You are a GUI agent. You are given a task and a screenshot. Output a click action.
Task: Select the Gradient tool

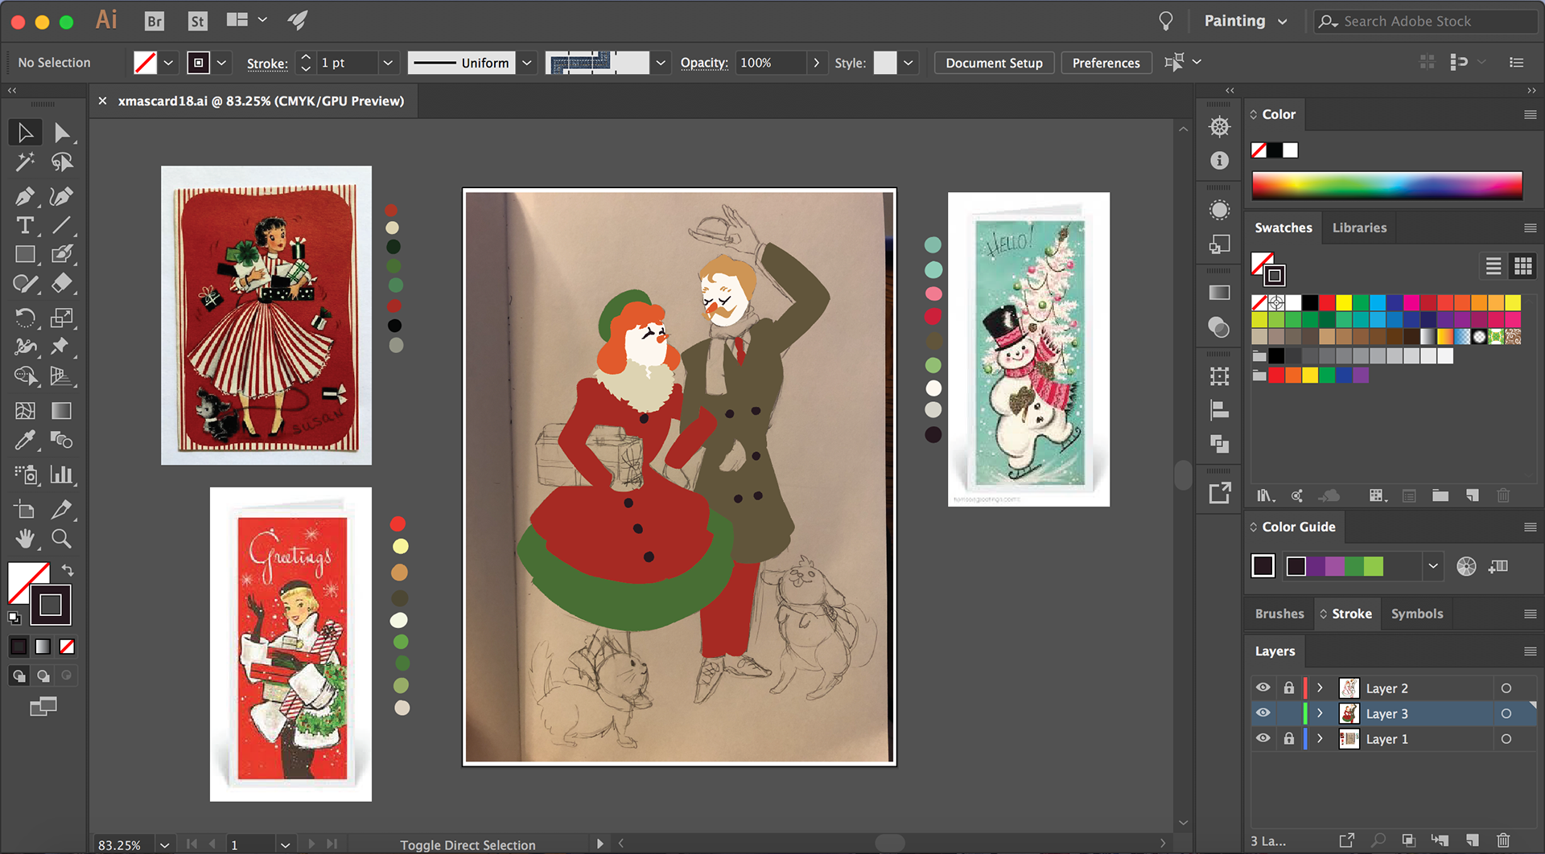61,411
